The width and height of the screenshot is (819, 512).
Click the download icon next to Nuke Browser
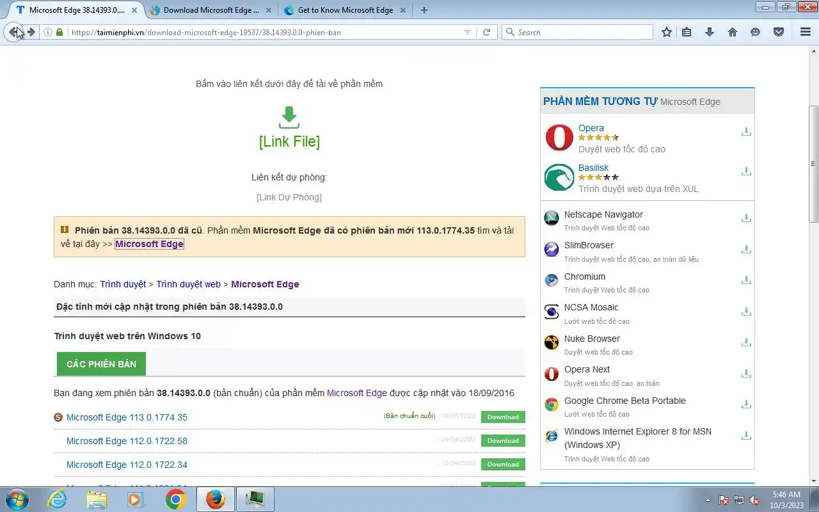(746, 342)
